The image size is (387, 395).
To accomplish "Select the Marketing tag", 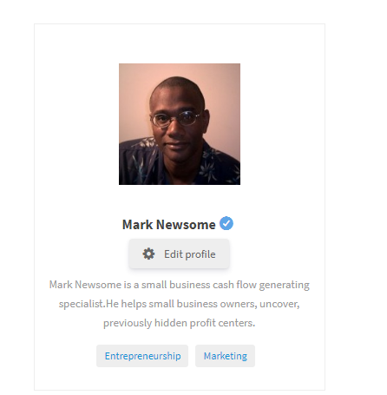I will tap(225, 356).
